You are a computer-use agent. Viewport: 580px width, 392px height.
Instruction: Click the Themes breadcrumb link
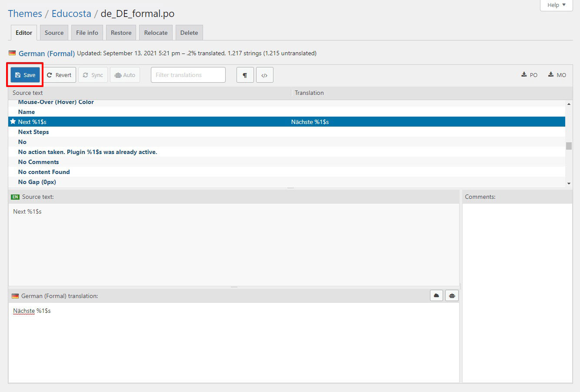[x=25, y=13]
